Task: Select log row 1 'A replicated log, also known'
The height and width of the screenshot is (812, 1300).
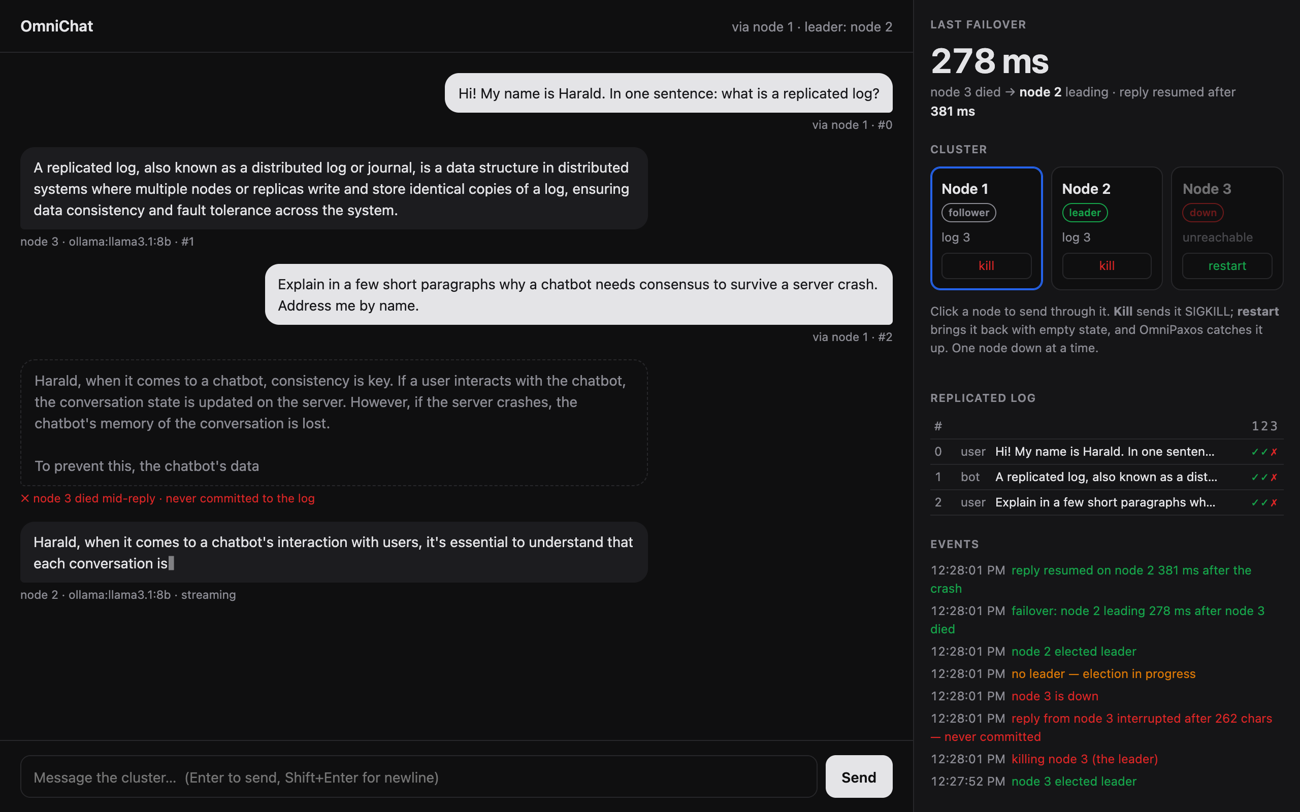Action: 1107,477
